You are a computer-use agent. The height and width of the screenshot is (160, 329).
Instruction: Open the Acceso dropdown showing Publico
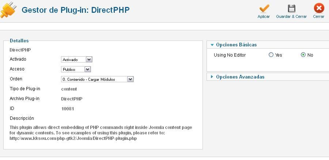coord(76,69)
